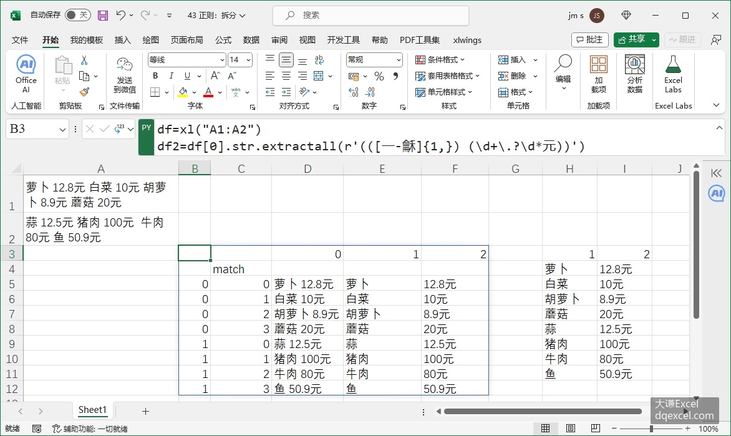Open the font size dropdown
The image size is (731, 436).
click(248, 60)
